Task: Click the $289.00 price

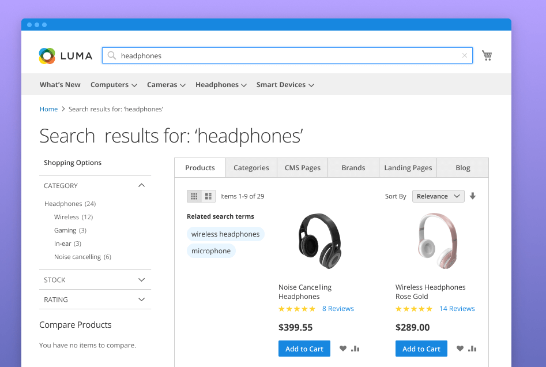Action: 412,327
